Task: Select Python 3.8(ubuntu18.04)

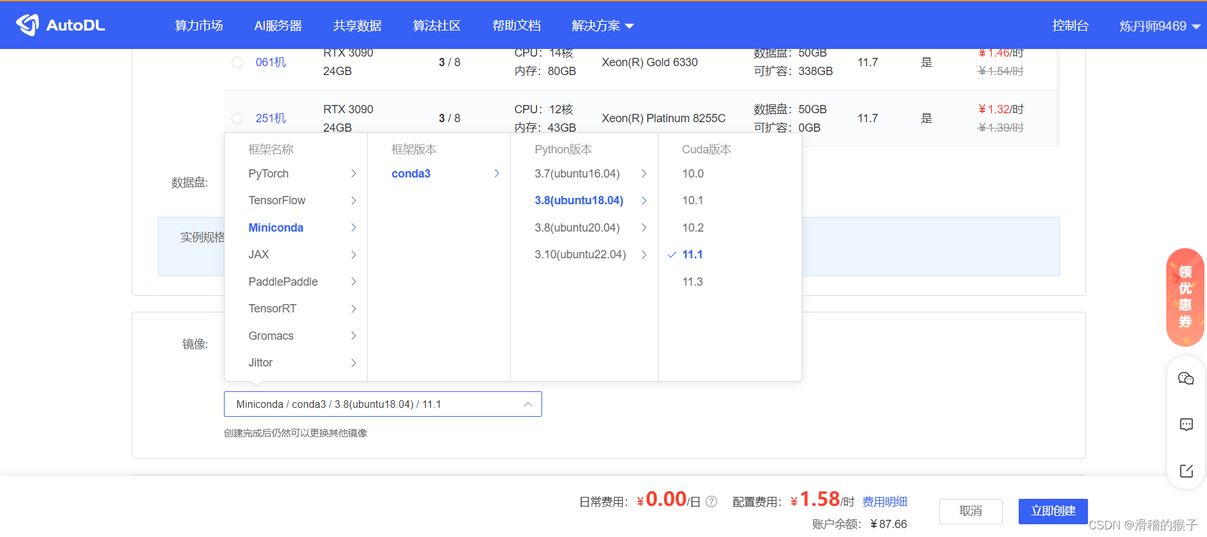Action: point(579,200)
